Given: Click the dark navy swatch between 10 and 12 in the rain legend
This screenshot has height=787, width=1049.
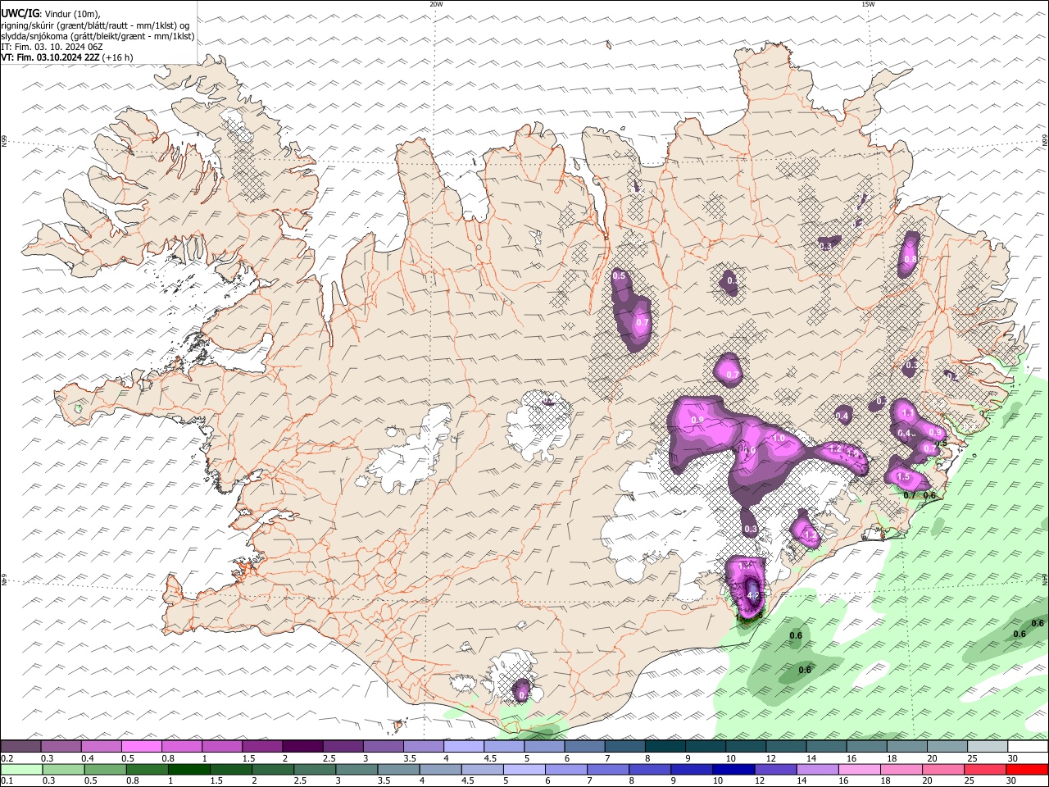Looking at the screenshot, I should point(733,770).
